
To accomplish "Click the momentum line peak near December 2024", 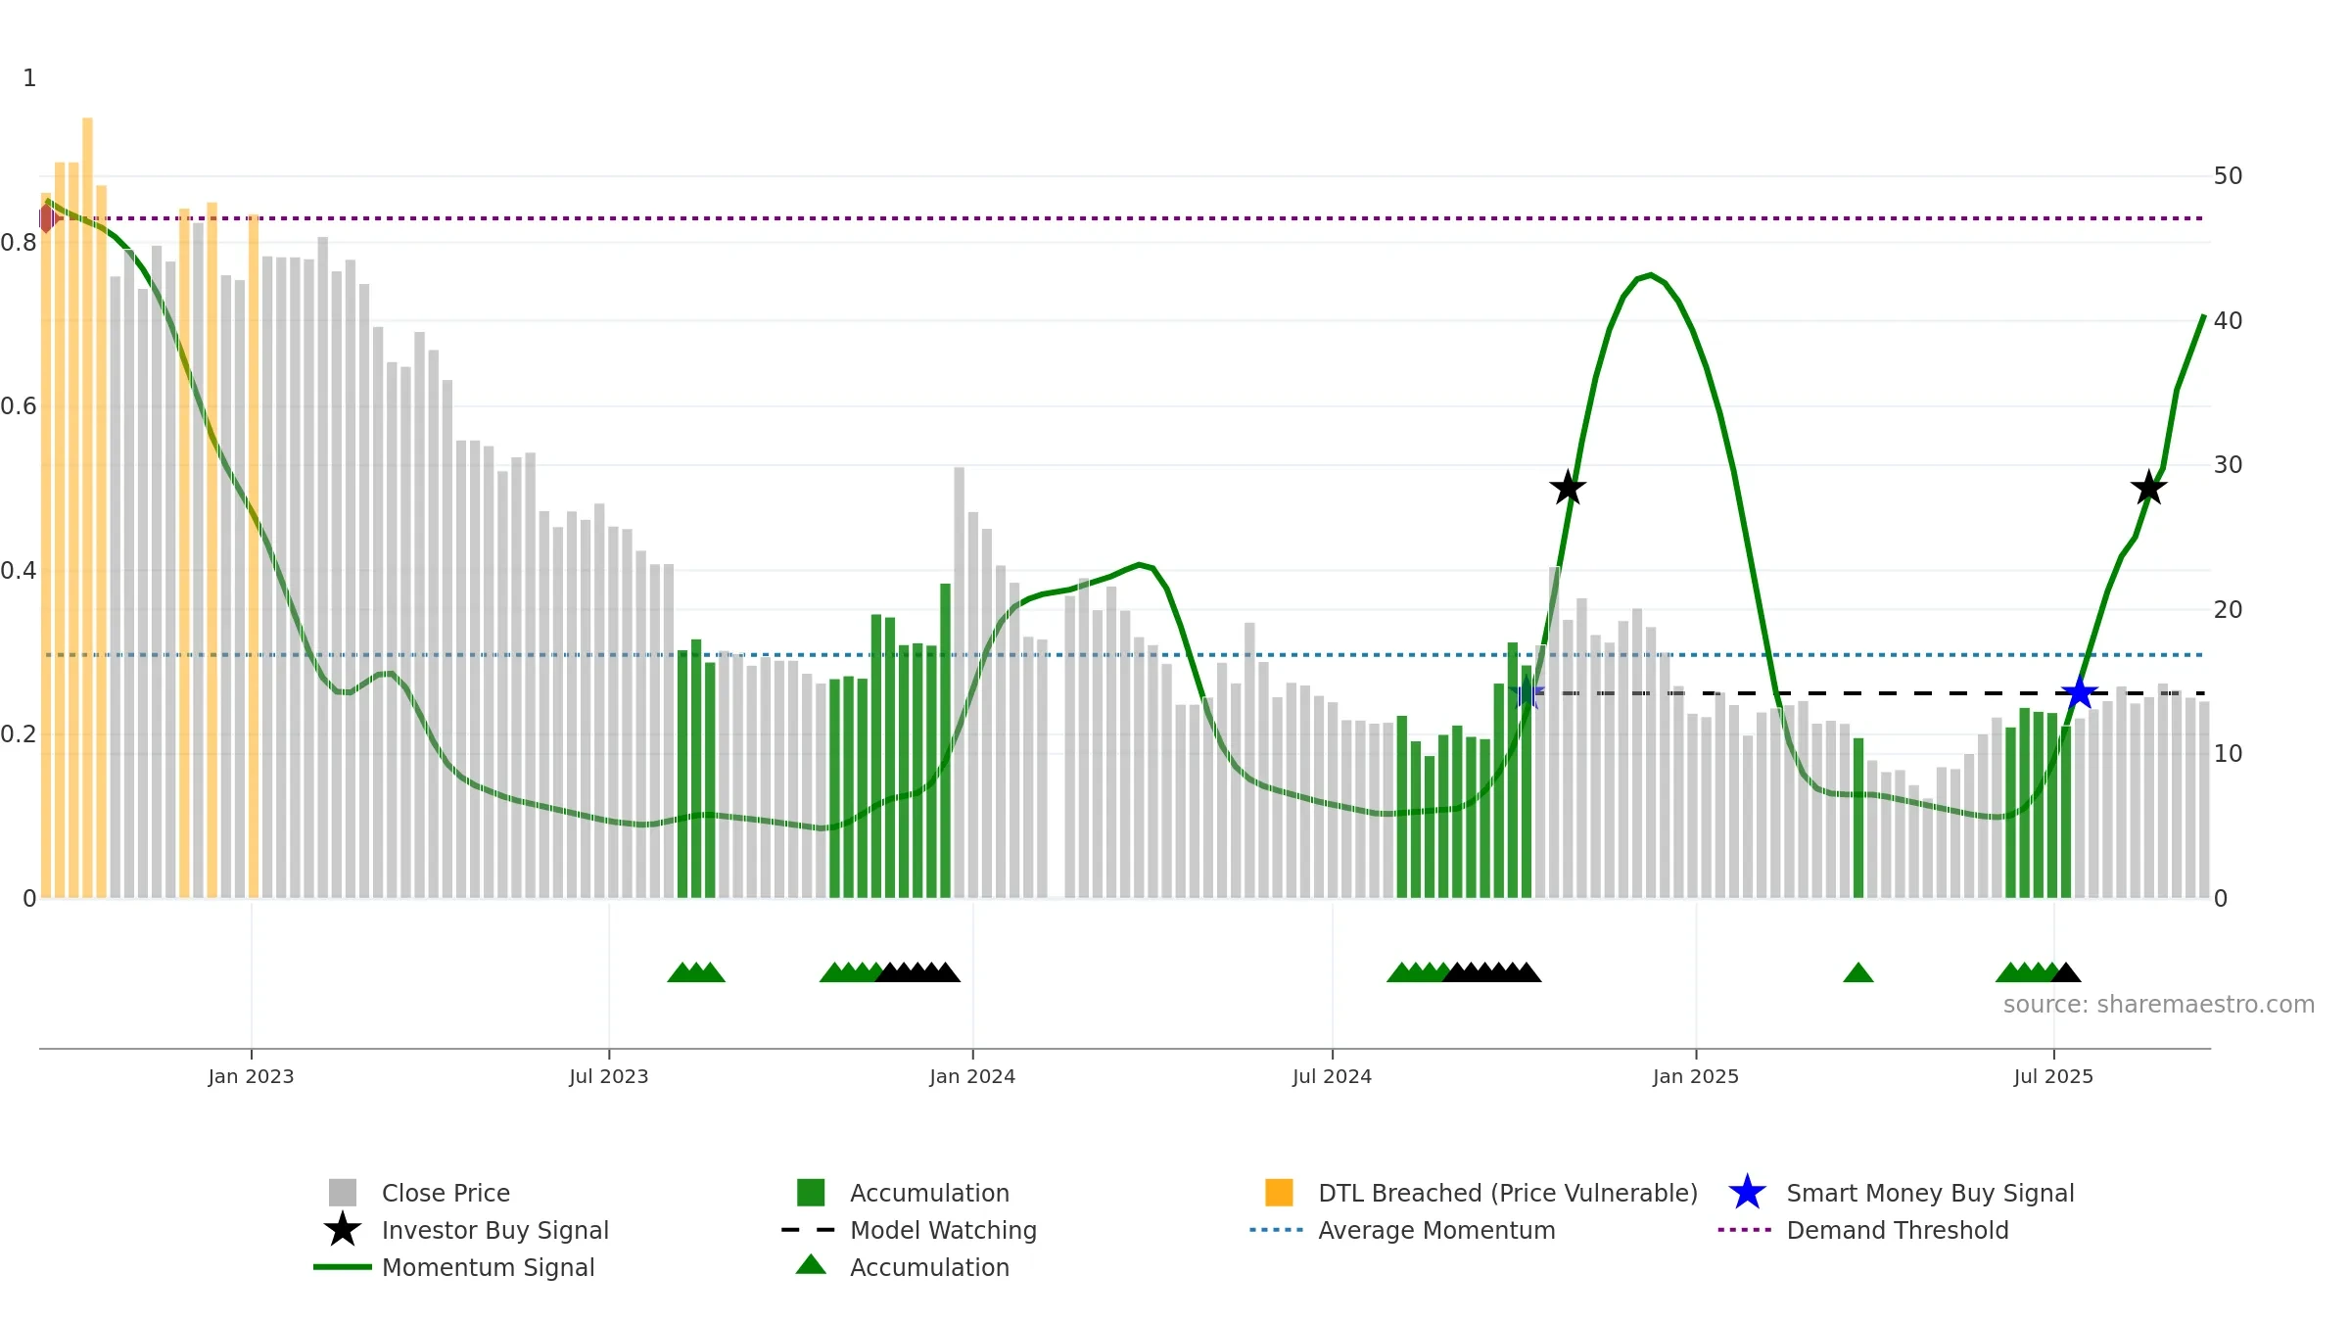I will click(x=1651, y=275).
